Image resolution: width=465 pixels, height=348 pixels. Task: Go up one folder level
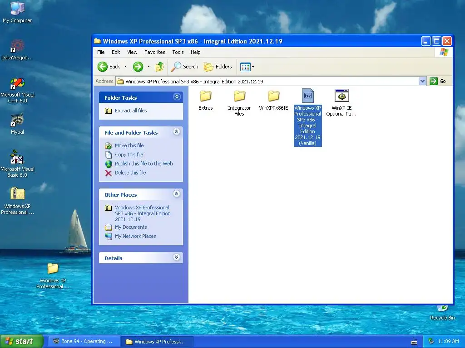coord(160,67)
